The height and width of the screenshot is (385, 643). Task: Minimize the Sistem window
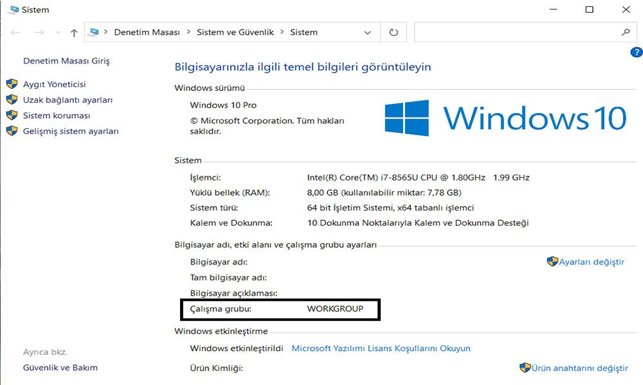(x=553, y=10)
